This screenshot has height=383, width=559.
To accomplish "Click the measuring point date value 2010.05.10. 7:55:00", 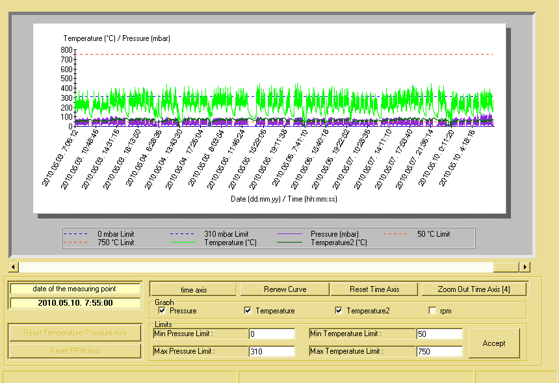I will [x=75, y=303].
